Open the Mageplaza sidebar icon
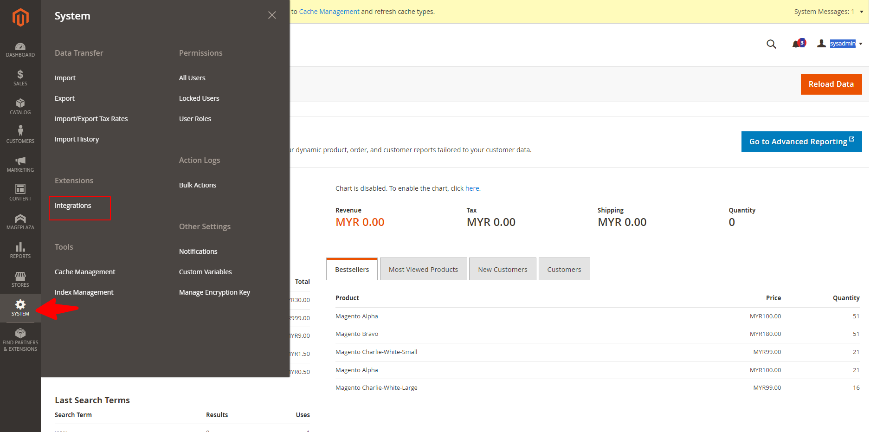Screen dimensions: 883x432 (20, 222)
